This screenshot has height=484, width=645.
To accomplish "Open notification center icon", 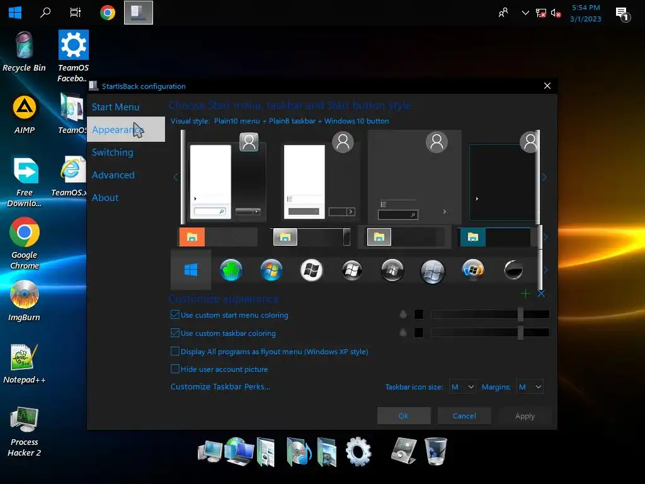I will (x=623, y=14).
